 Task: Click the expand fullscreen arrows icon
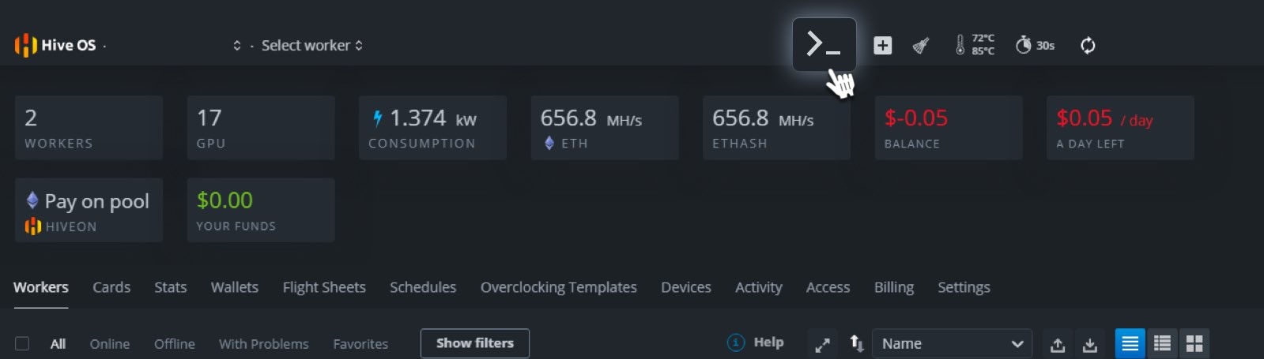[823, 344]
